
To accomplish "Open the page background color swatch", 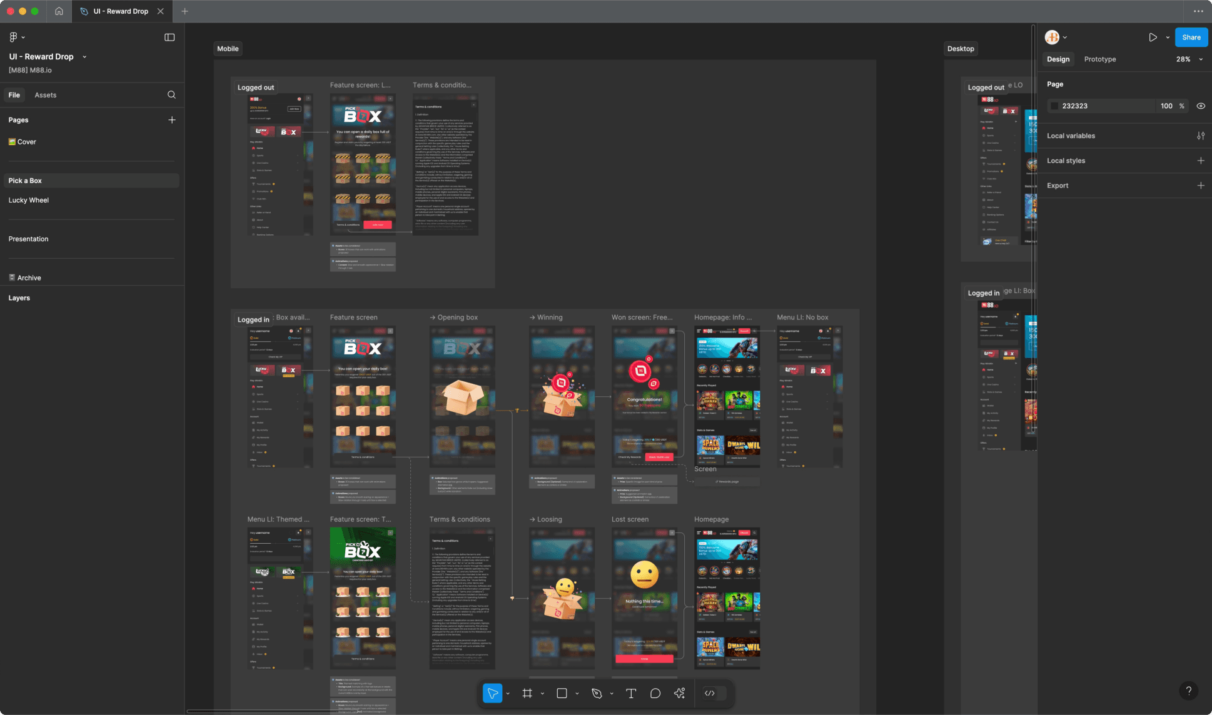I will click(1055, 106).
